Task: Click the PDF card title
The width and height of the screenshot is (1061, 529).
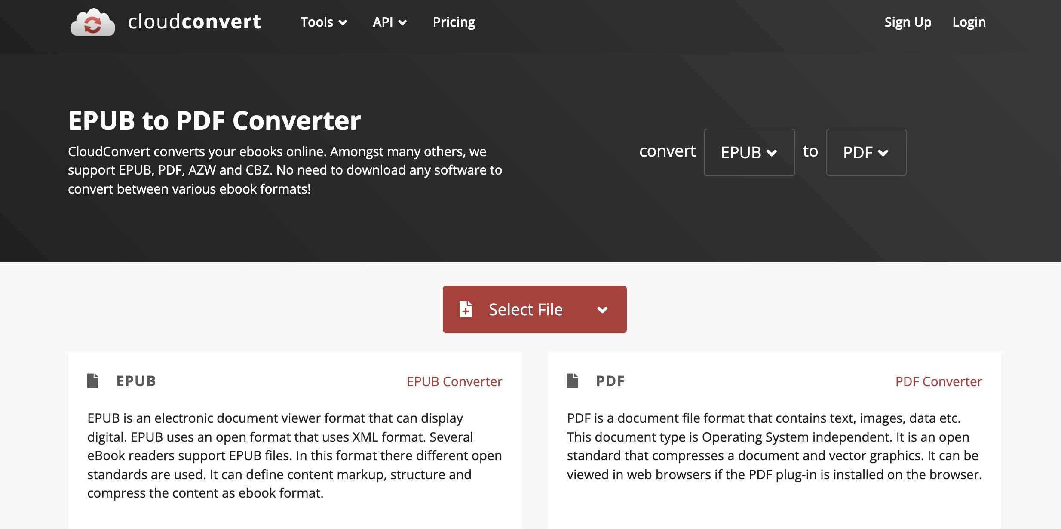Action: pyautogui.click(x=610, y=381)
